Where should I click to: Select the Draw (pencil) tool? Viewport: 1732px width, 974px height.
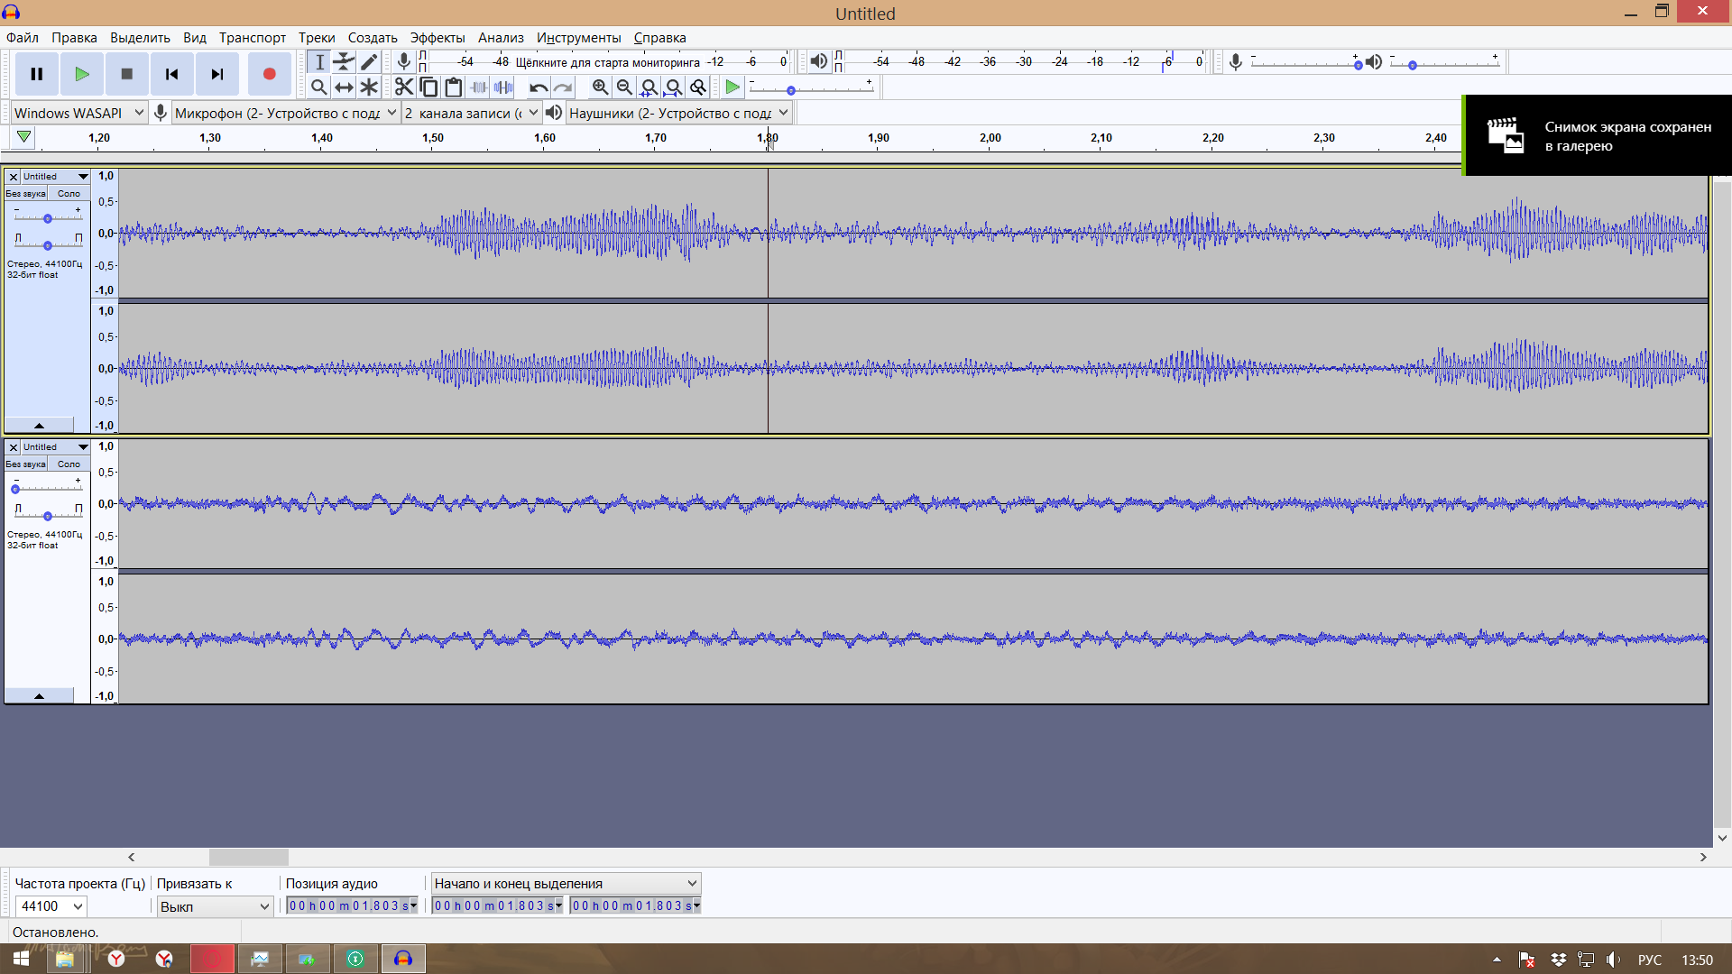click(x=369, y=61)
